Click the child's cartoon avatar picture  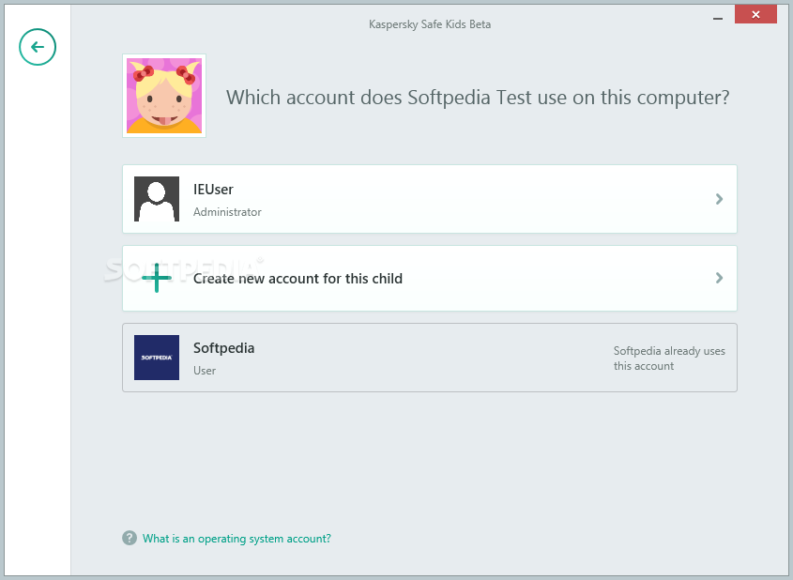pyautogui.click(x=164, y=96)
